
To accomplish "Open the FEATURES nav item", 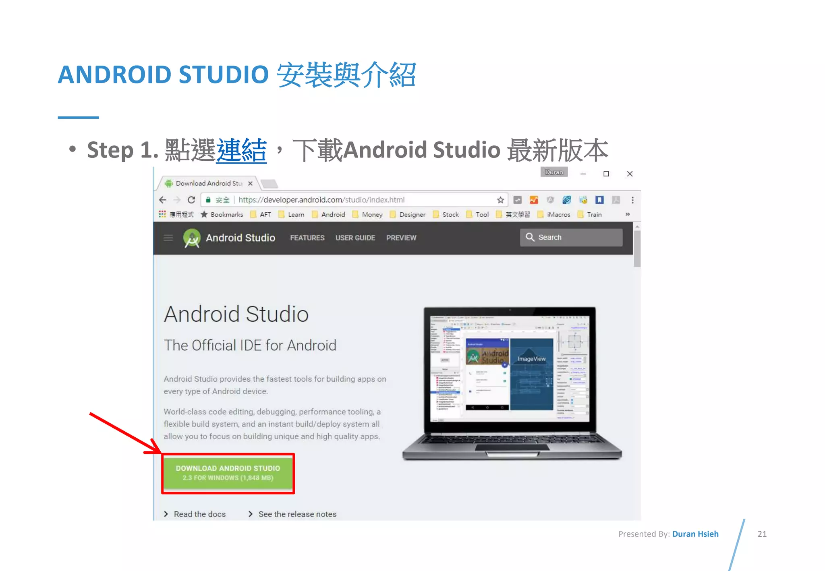I will [x=307, y=238].
